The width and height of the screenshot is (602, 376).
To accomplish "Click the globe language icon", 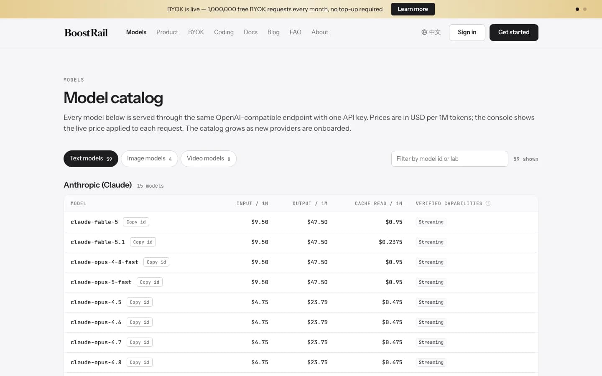I will tap(424, 32).
